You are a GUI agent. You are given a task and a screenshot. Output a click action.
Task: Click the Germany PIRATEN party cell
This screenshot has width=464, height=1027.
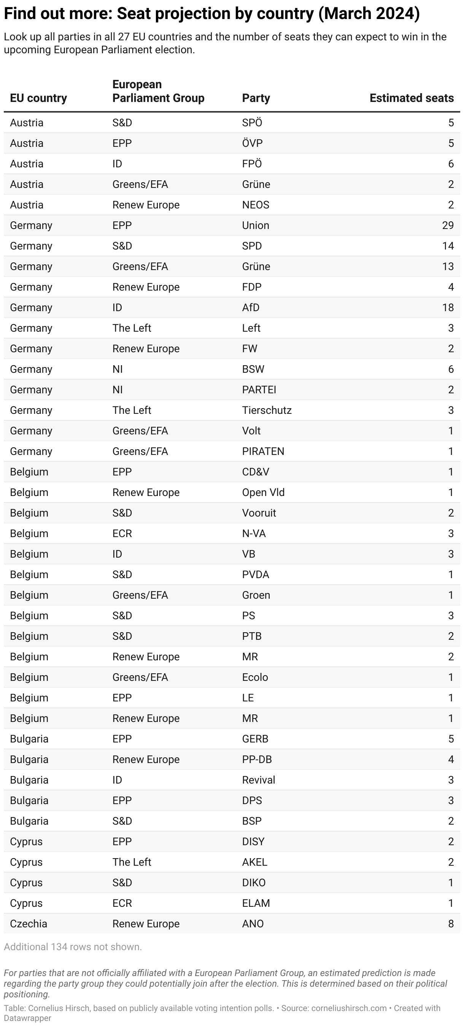pyautogui.click(x=263, y=451)
